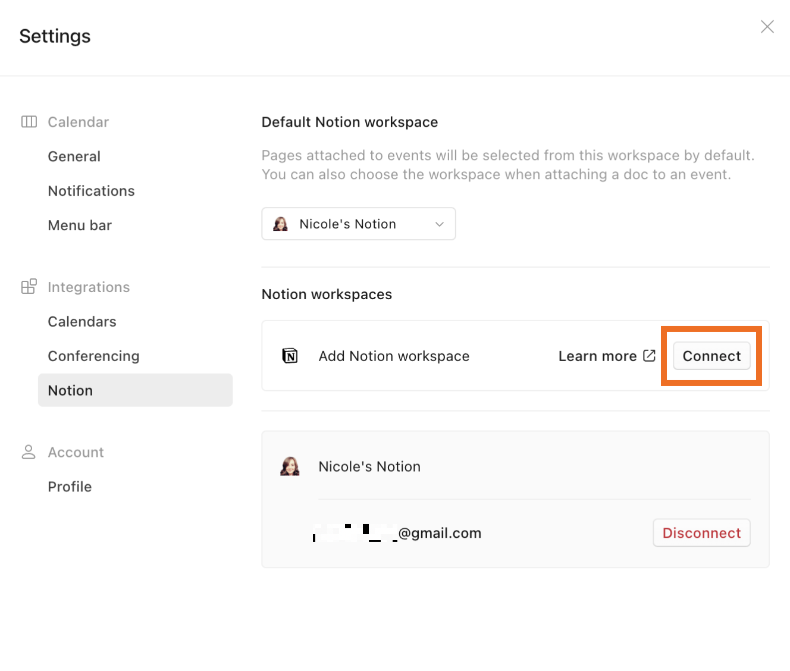Viewport: 790px width, 671px height.
Task: Click the 'Default Notion workspace' heading
Action: pyautogui.click(x=350, y=122)
